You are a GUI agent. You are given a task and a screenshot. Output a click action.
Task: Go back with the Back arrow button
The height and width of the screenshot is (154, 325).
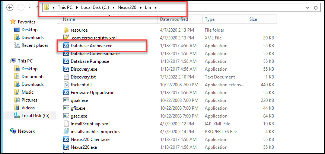pyautogui.click(x=10, y=8)
